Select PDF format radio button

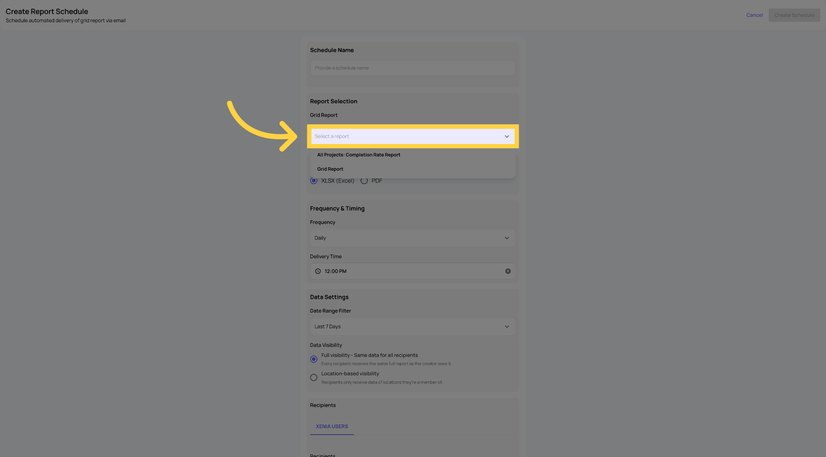point(364,181)
